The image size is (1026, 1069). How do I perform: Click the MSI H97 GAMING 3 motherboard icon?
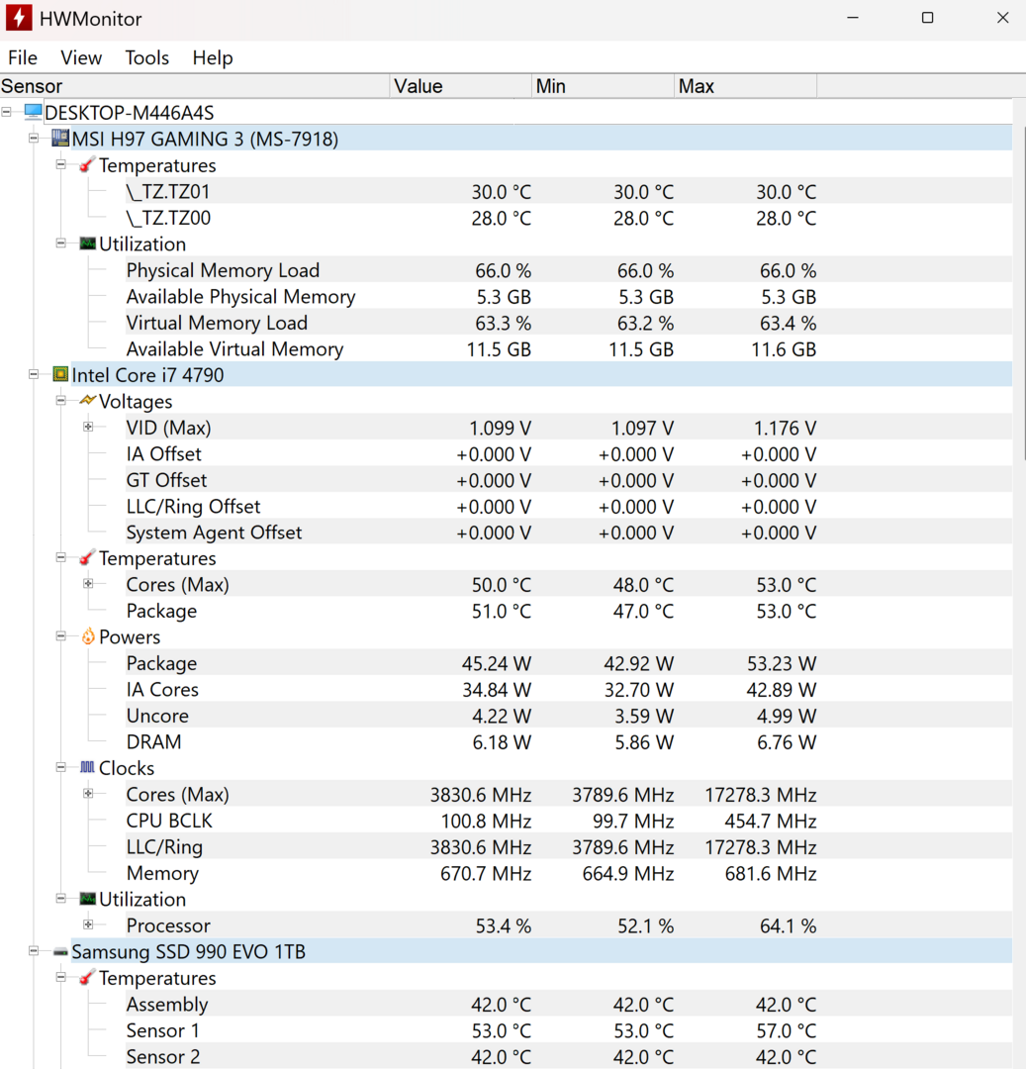(x=60, y=139)
